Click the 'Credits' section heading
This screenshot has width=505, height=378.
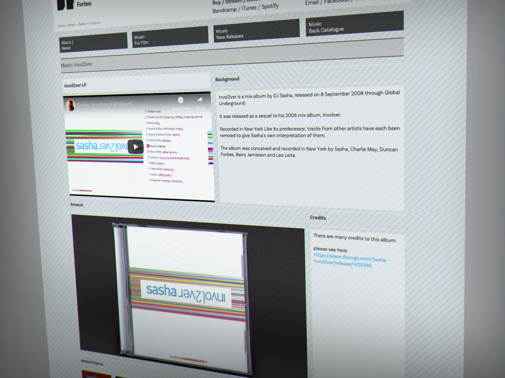pos(318,218)
